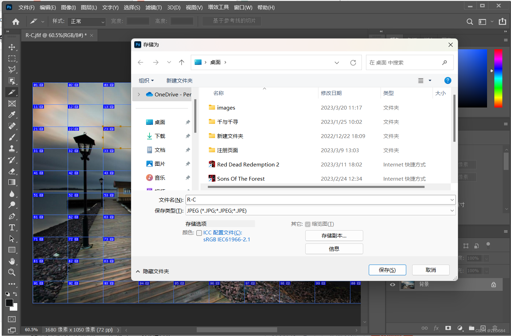Image resolution: width=511 pixels, height=336 pixels.
Task: Enable the ICC 配置文件 checkbox
Action: 199,233
